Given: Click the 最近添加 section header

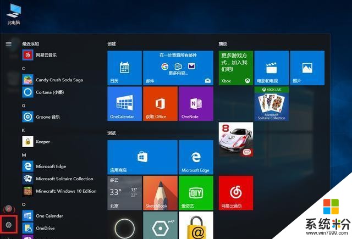Looking at the screenshot, I should [31, 44].
